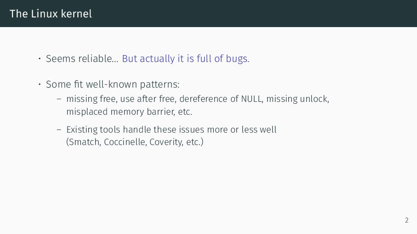Image resolution: width=417 pixels, height=234 pixels.
Task: Click 'misplaced memory barrier, etc.' line
Action: (129, 111)
